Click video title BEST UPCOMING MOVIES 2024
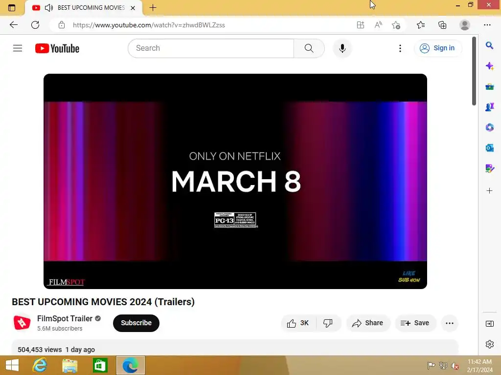Screen dimensions: 501x375 (x=103, y=302)
